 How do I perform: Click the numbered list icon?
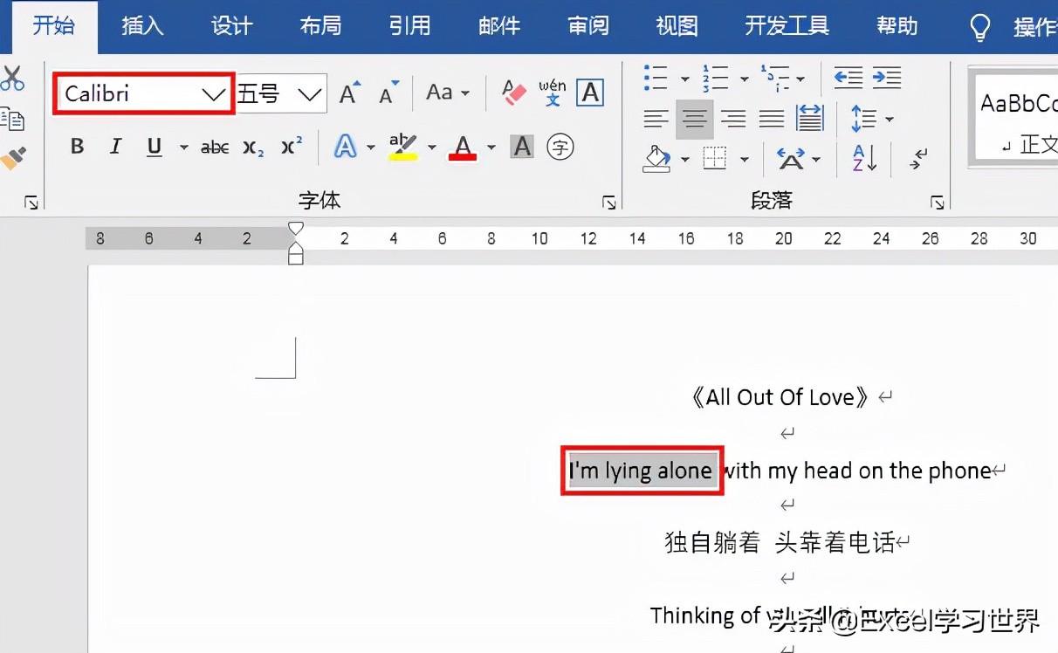point(715,78)
